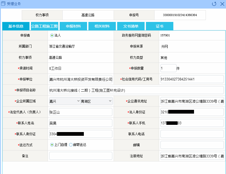The image size is (226, 174).
Task: Focus the 申报项目名称 text field
Action: pyautogui.click(x=136, y=90)
